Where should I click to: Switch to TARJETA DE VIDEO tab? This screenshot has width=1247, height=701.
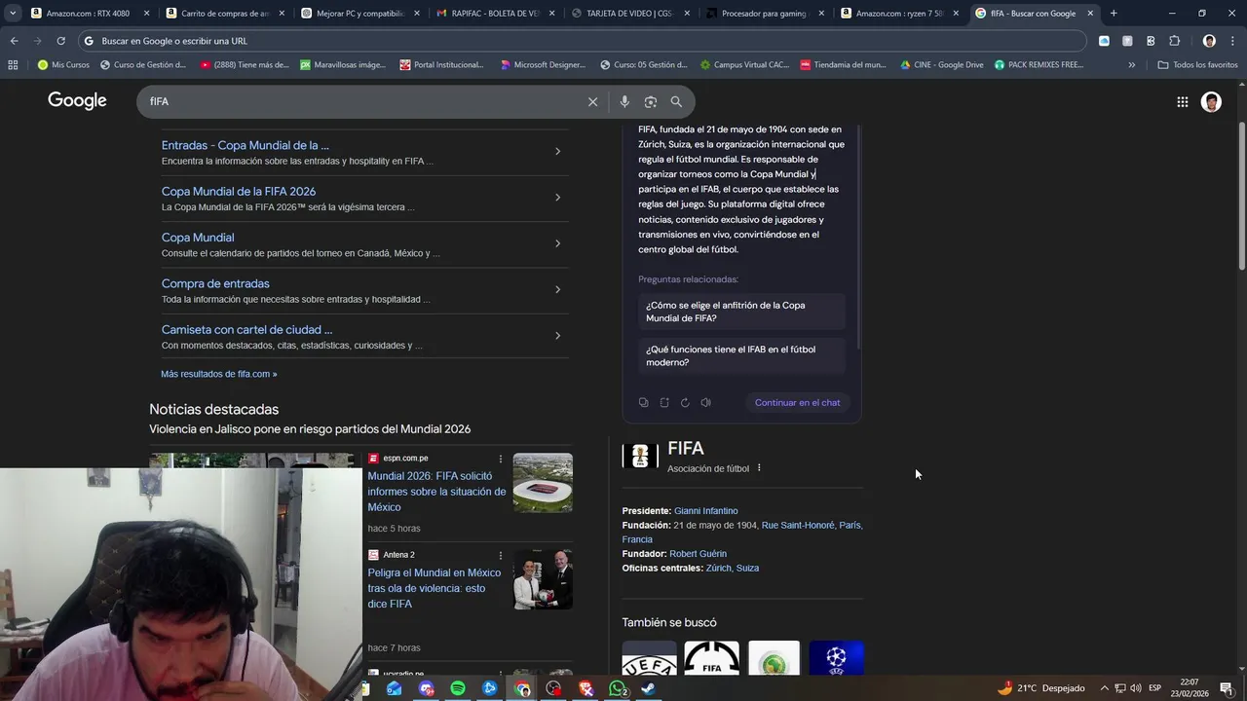click(x=629, y=14)
